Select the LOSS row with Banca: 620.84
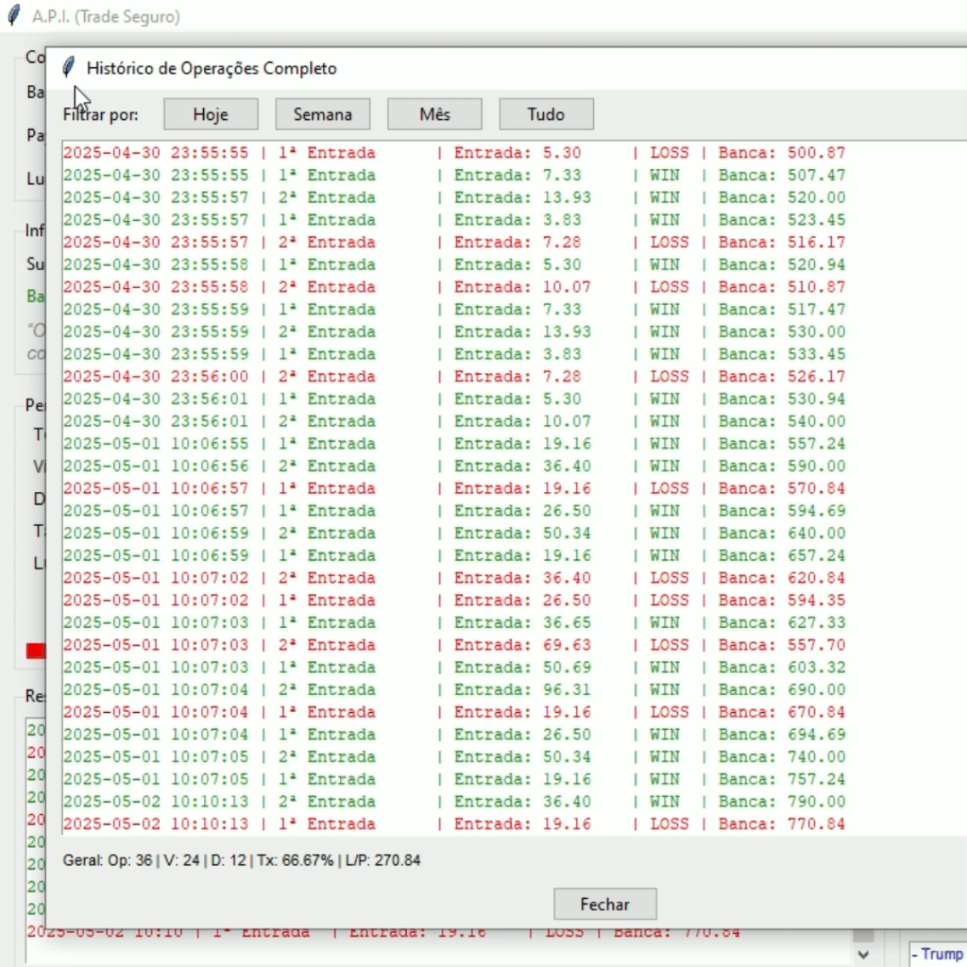 click(454, 578)
